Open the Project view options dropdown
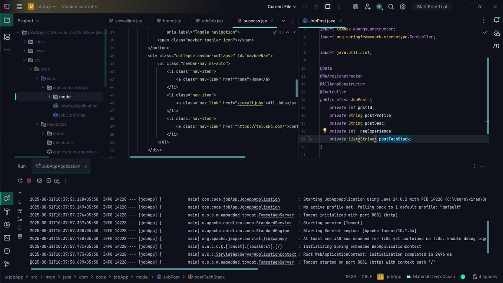Image resolution: width=503 pixels, height=283 pixels. [28, 21]
